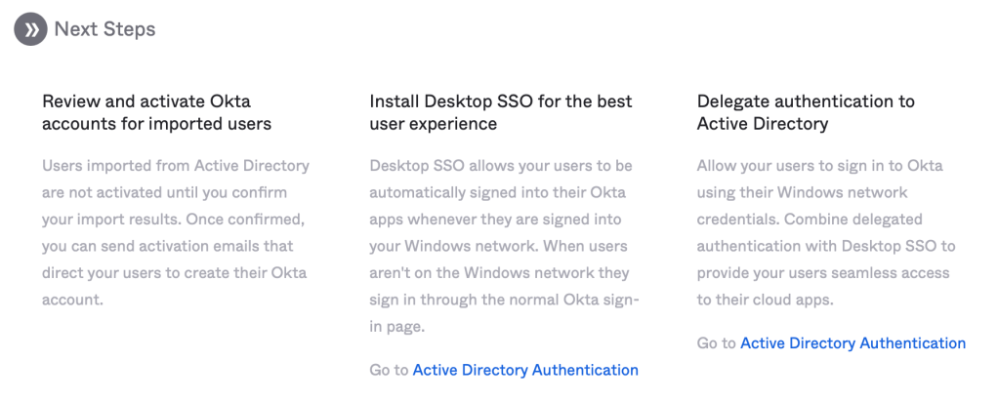The height and width of the screenshot is (402, 998).
Task: Click the "your Windows network. When users" line
Action: [x=498, y=246]
